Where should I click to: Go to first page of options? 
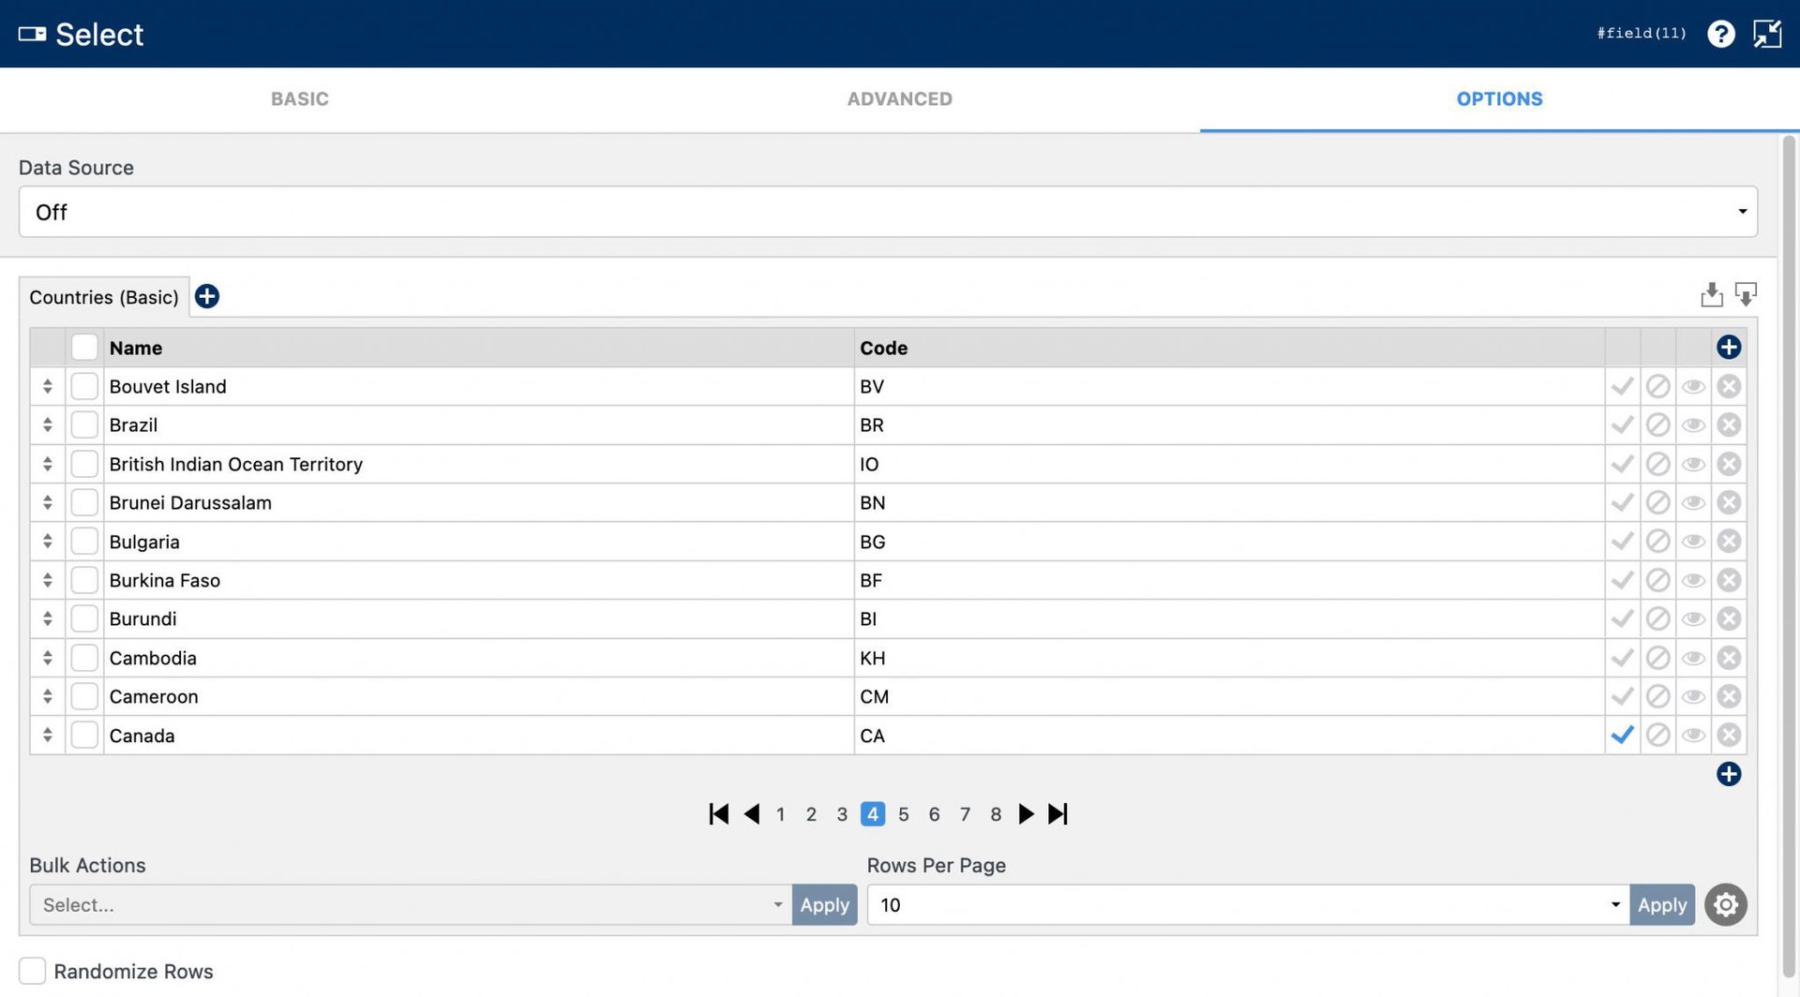(719, 814)
